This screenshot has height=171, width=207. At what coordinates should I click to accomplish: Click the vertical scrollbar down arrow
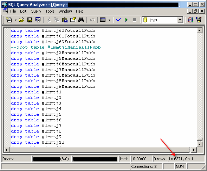pos(200,144)
